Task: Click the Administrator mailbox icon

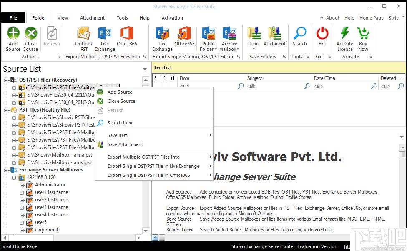Action: [30, 185]
